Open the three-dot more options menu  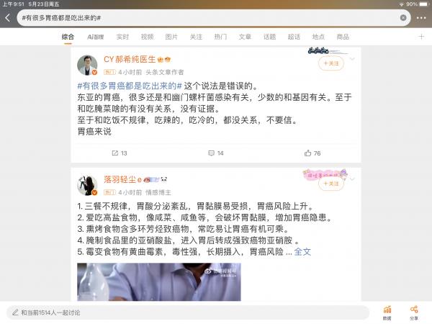421,18
